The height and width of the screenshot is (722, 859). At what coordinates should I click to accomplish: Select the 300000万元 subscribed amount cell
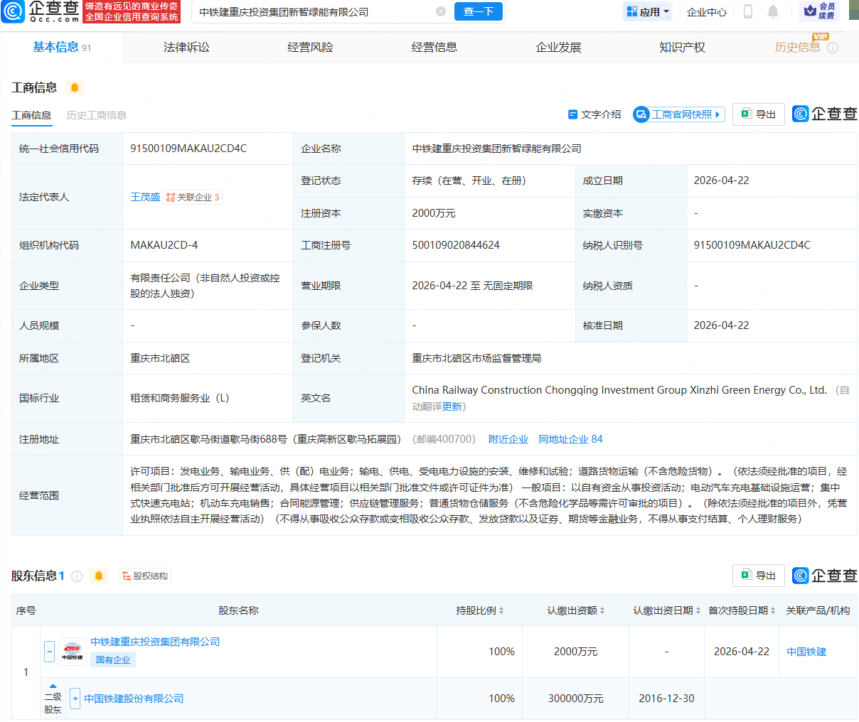click(x=575, y=699)
